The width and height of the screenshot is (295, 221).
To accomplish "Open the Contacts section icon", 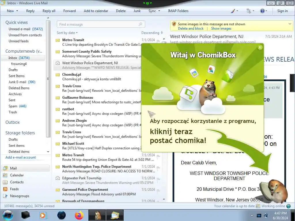I will (5, 182).
